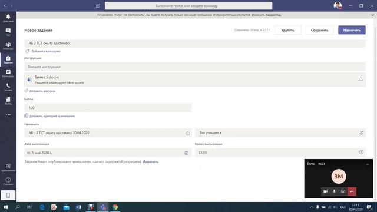This screenshot has height=212, width=377.
Task: Open more options for Билет 5.docm
Action: pos(361,80)
